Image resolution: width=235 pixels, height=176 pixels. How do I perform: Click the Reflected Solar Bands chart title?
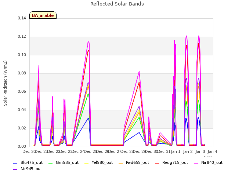tap(117, 4)
